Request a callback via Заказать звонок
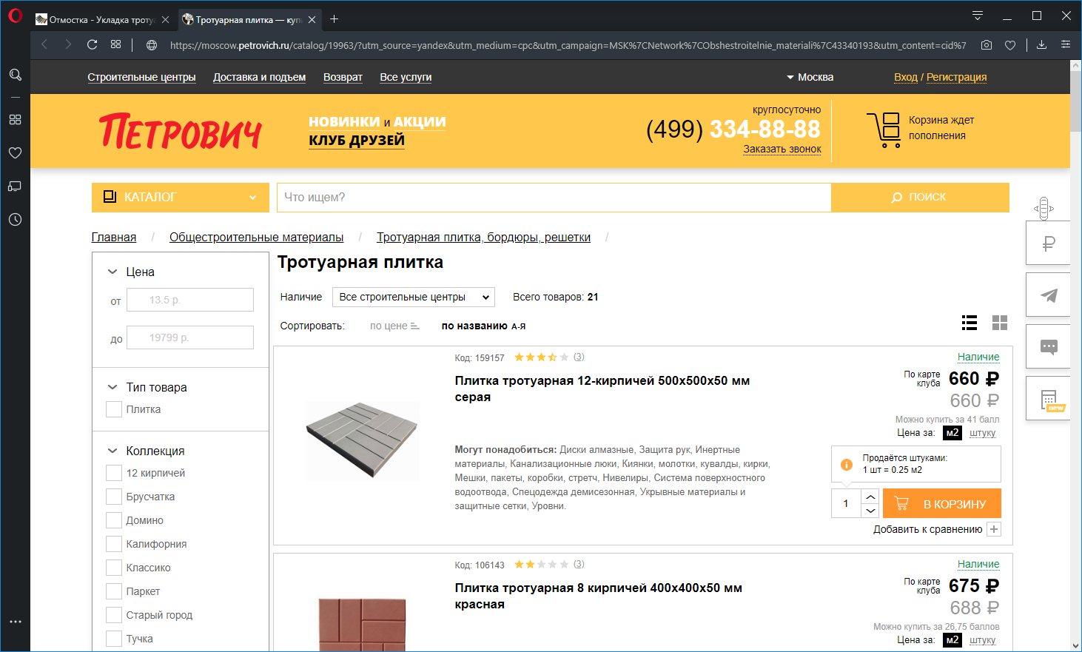 (x=782, y=149)
